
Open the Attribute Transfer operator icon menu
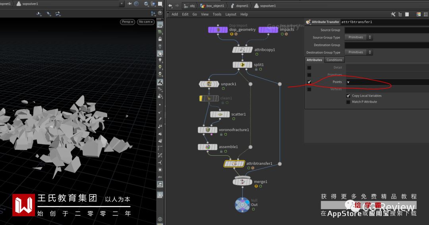point(308,22)
